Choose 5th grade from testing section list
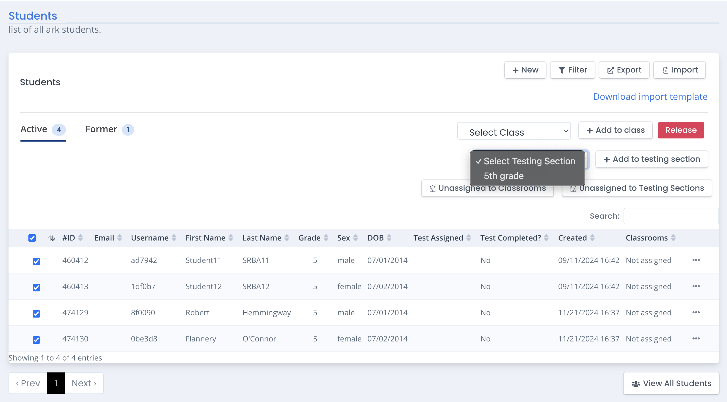Screen dimensions: 727x402 (504, 176)
